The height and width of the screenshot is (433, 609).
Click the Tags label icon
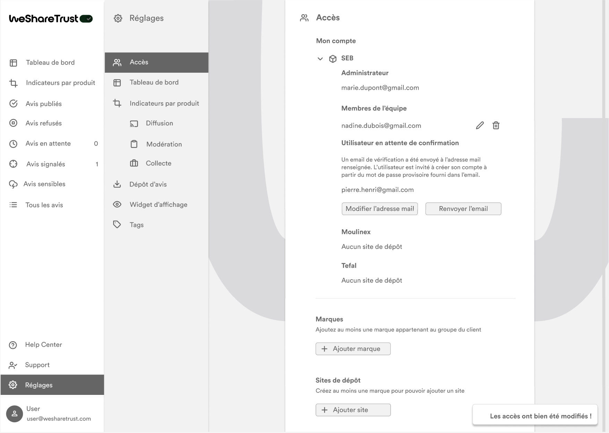[117, 224]
